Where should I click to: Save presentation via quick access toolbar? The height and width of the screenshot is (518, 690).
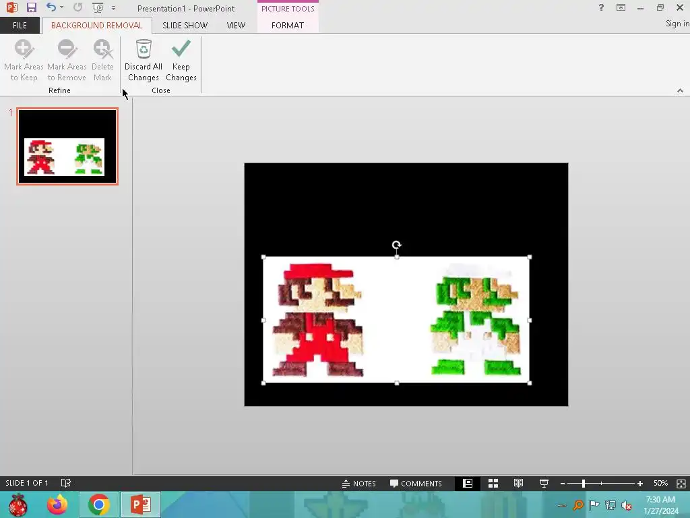click(x=31, y=7)
